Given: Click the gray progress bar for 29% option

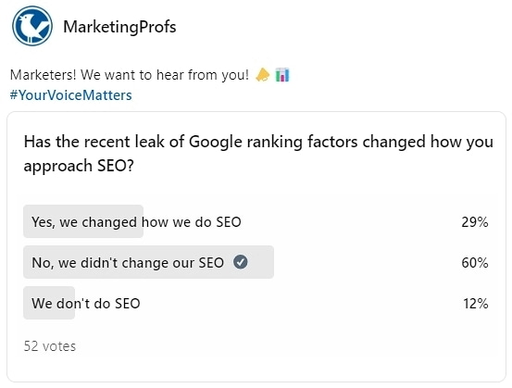Looking at the screenshot, I should [83, 221].
